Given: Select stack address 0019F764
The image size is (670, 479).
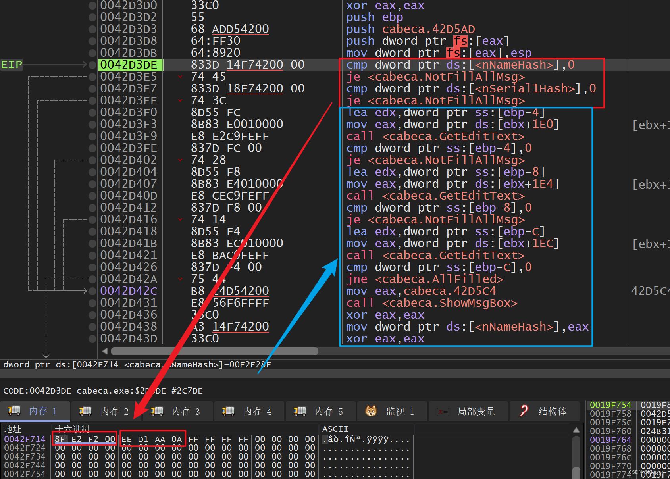Looking at the screenshot, I should point(610,440).
